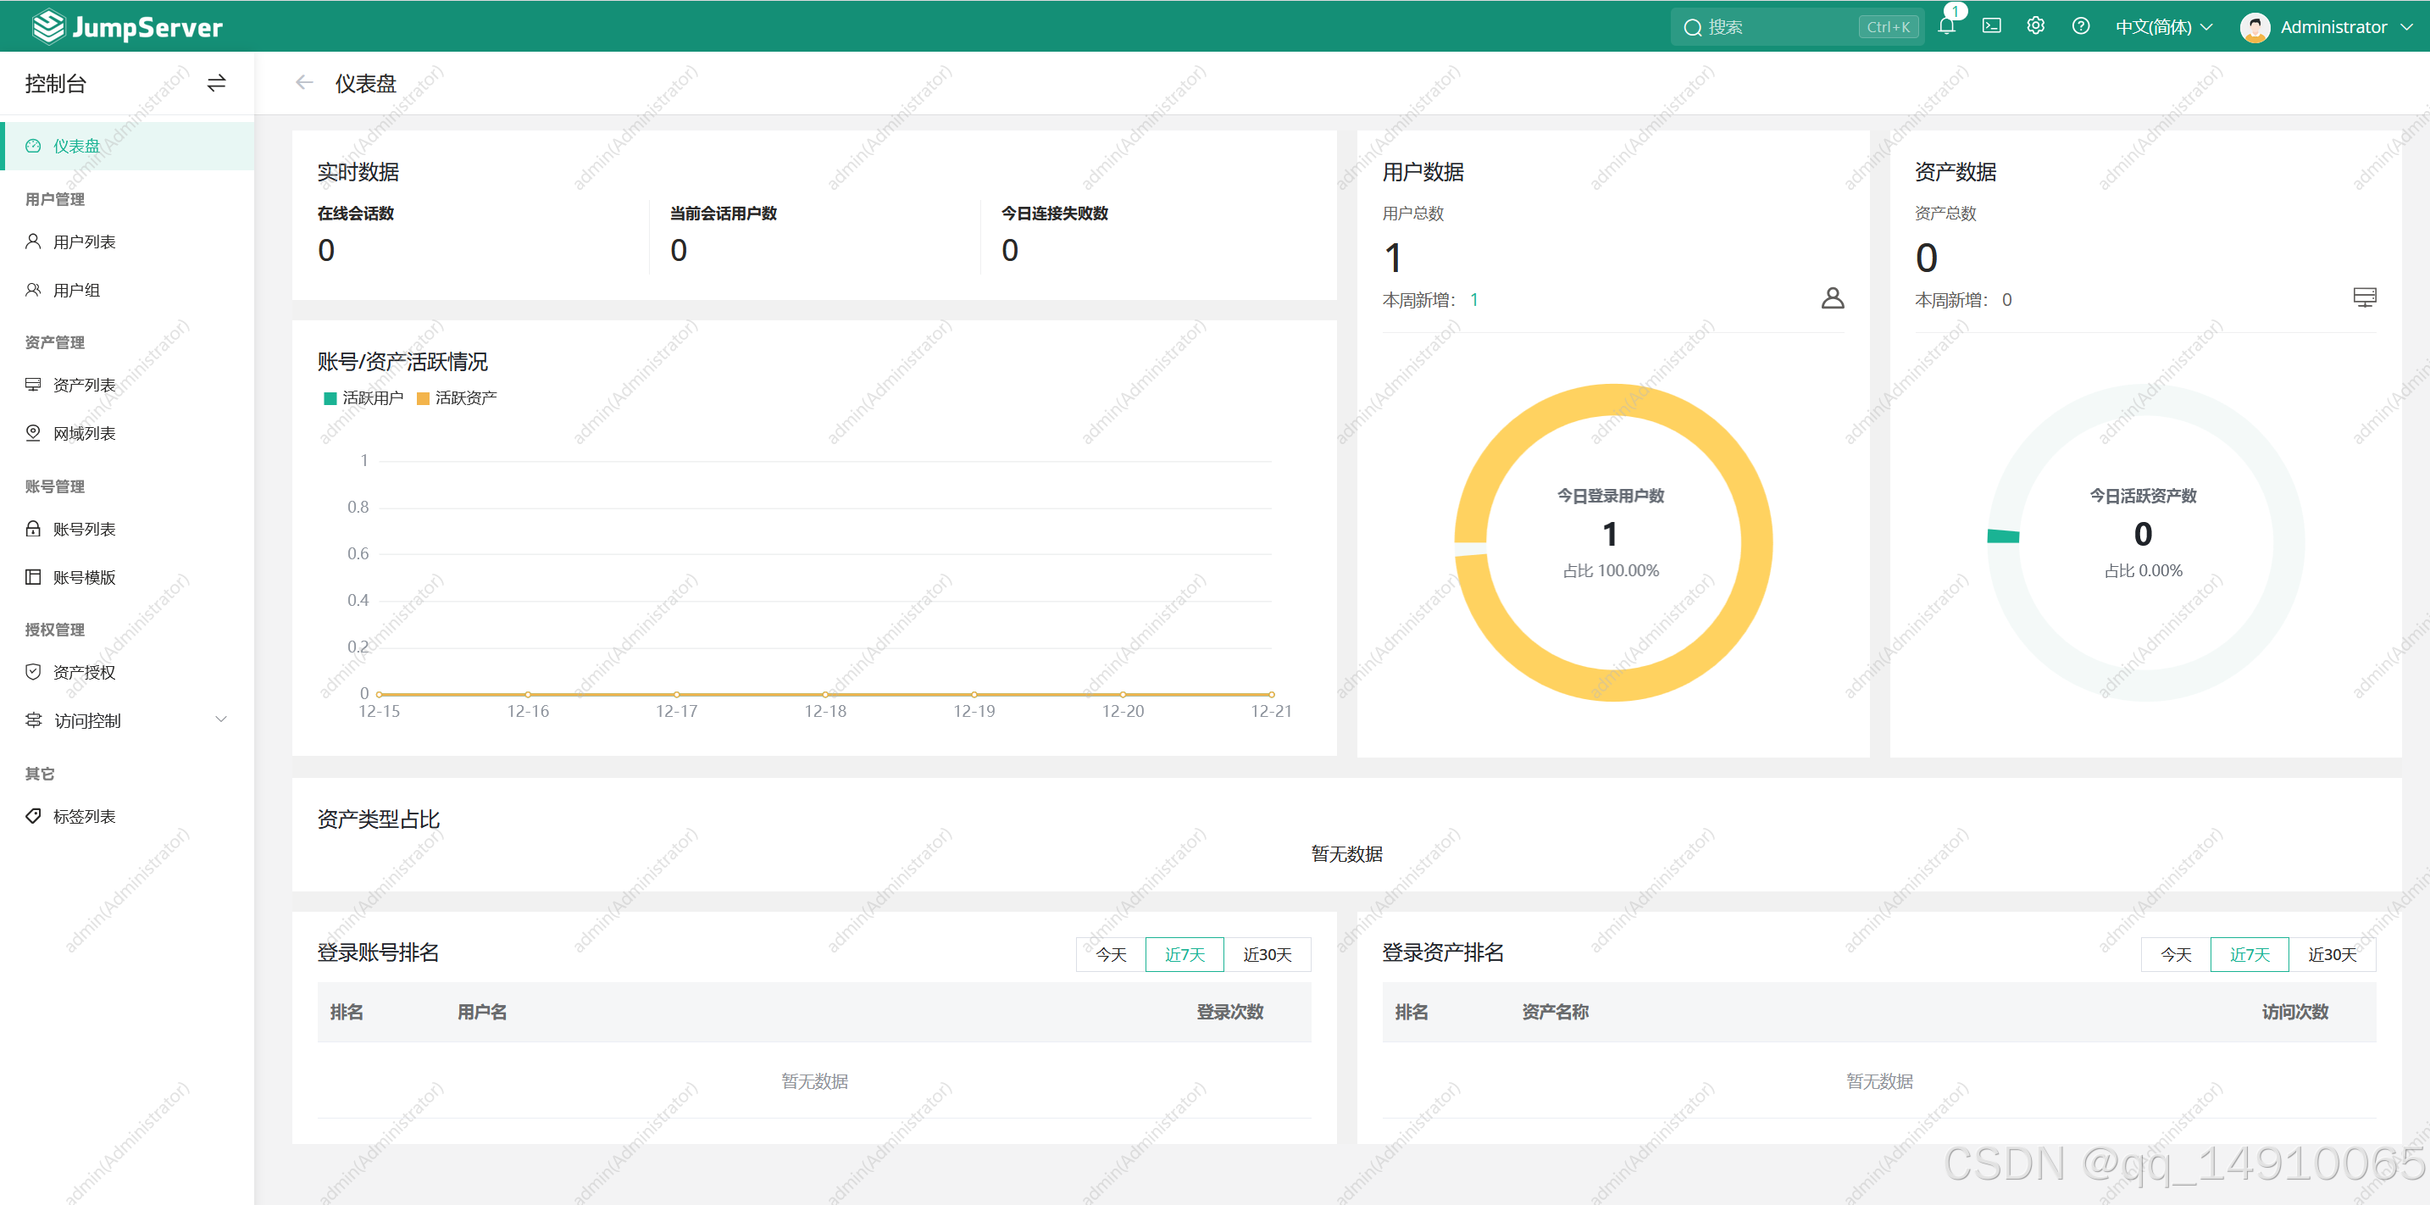Click the user icon in 用户数据 card
This screenshot has width=2430, height=1205.
click(1832, 298)
